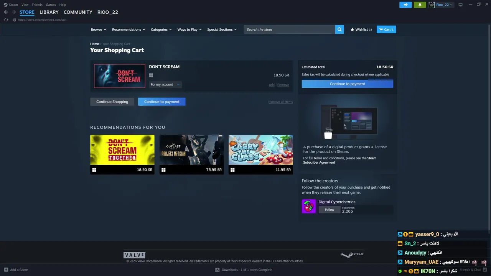Open Outlast Trials Project Messiah recommendation
Image resolution: width=491 pixels, height=276 pixels.
click(191, 154)
